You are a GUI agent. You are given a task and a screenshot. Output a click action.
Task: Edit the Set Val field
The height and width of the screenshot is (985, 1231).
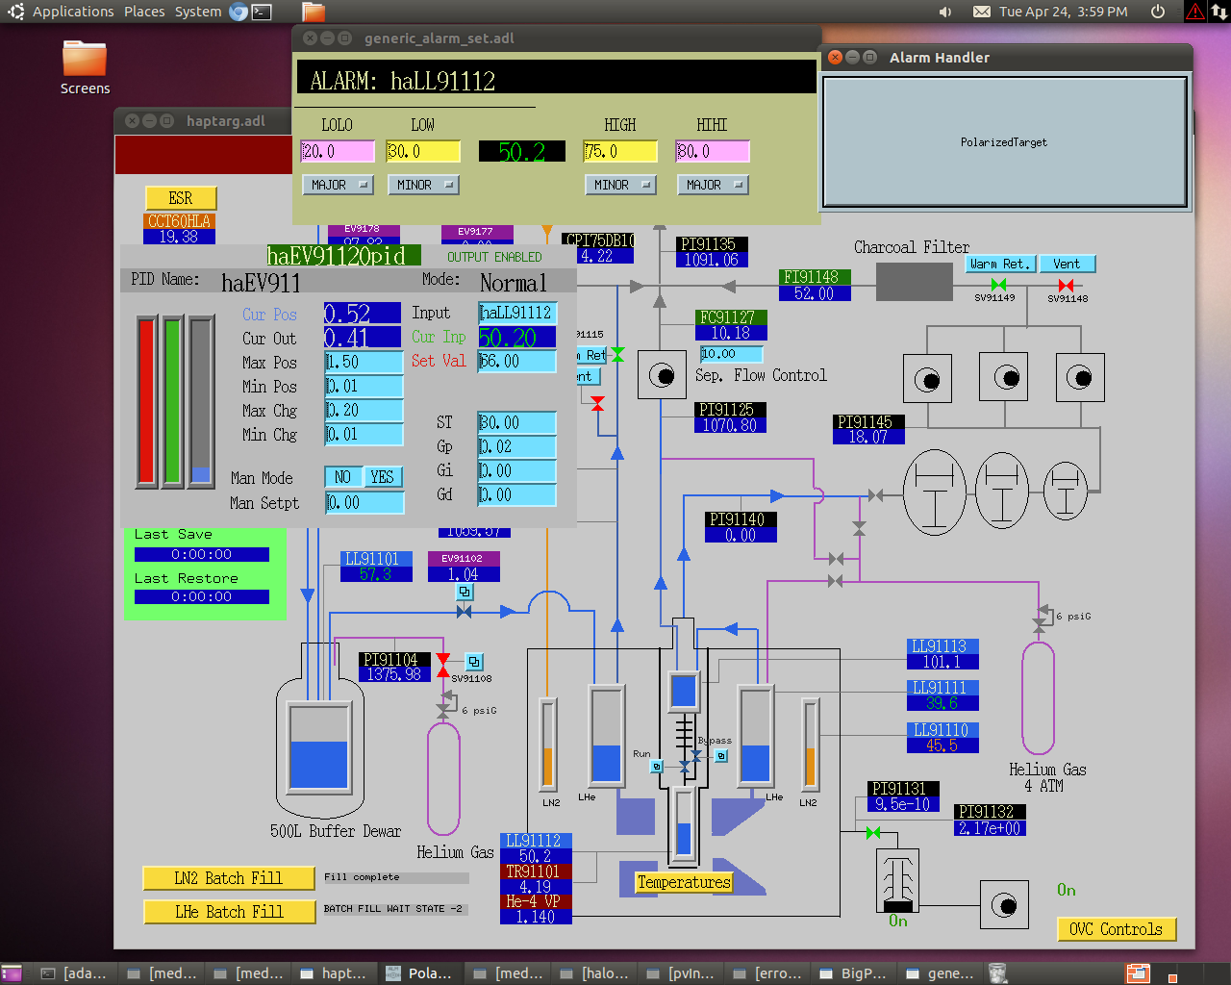[x=517, y=362]
